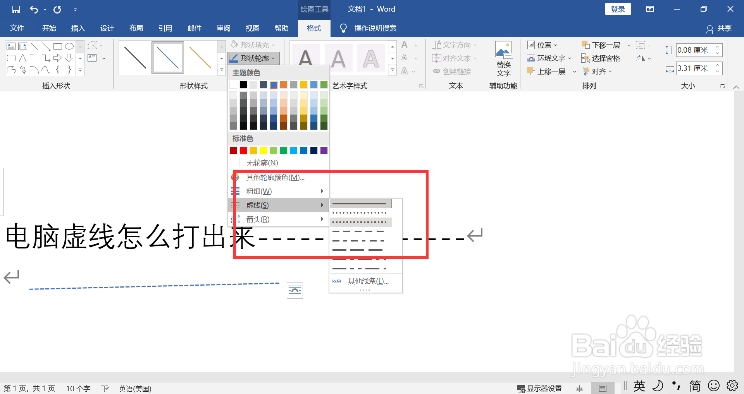Click the 上移一层 bring forward icon
Screen dimensions: 744x394
[531, 71]
